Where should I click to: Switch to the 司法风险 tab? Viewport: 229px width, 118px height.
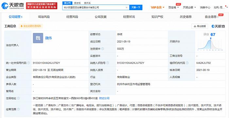pos(44,17)
